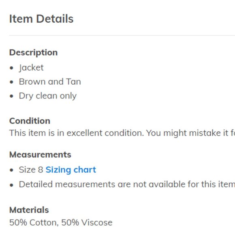
Task: Click the bullet point before Jacket
Action: 11,68
